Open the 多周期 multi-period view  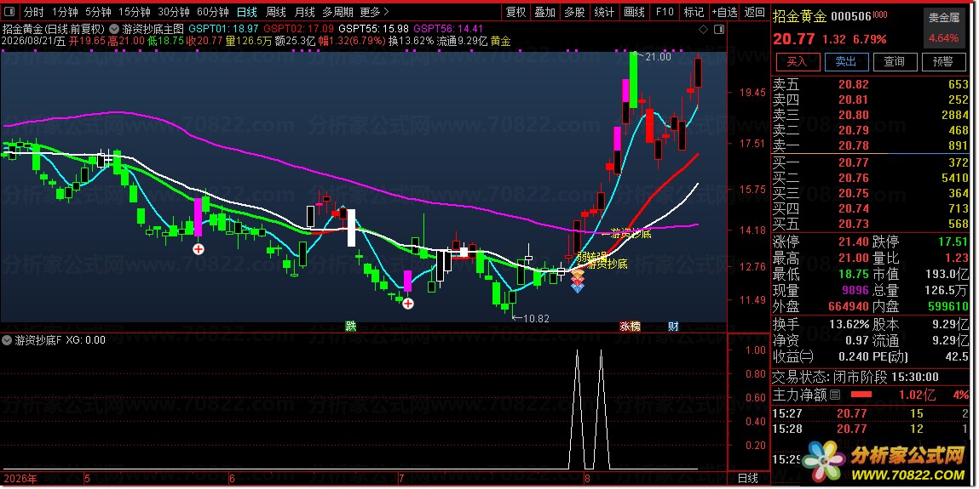pyautogui.click(x=337, y=12)
